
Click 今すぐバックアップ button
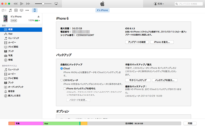[x=138, y=80]
